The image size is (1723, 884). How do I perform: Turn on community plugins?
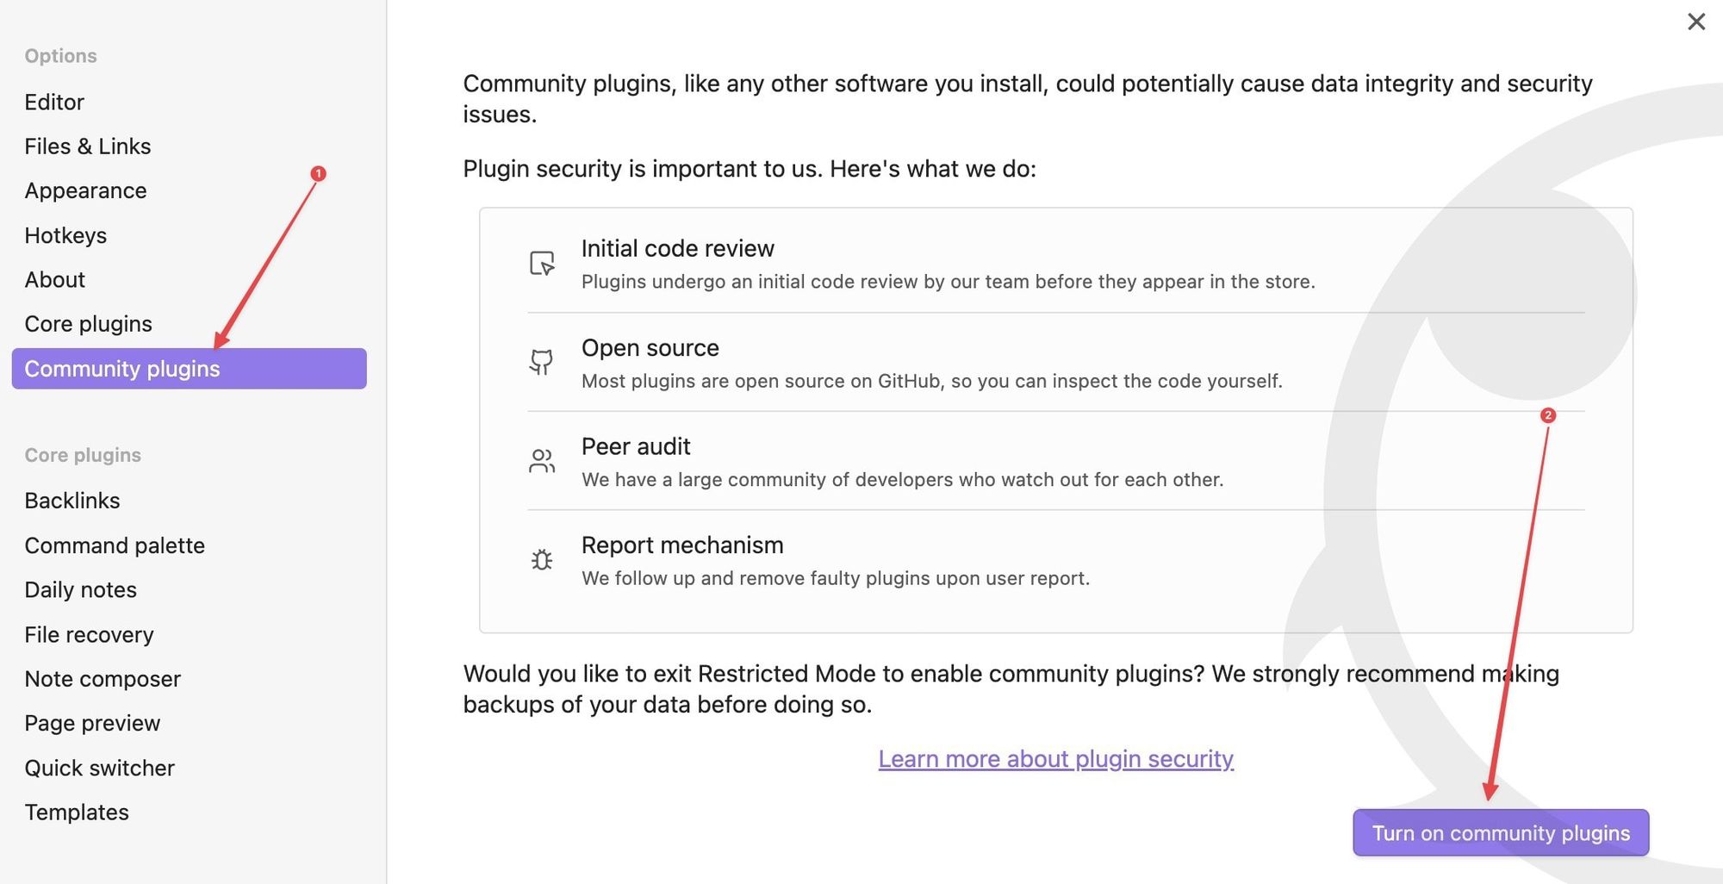pos(1500,833)
